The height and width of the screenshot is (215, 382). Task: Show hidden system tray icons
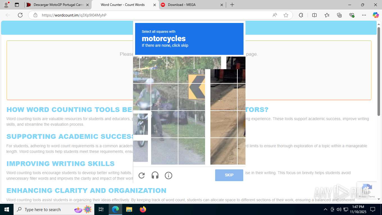point(326,209)
